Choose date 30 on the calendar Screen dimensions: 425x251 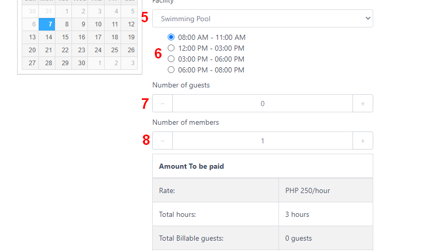pos(81,63)
